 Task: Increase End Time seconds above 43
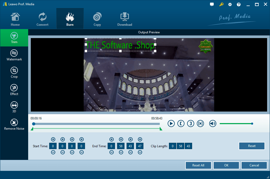[x=131, y=139]
